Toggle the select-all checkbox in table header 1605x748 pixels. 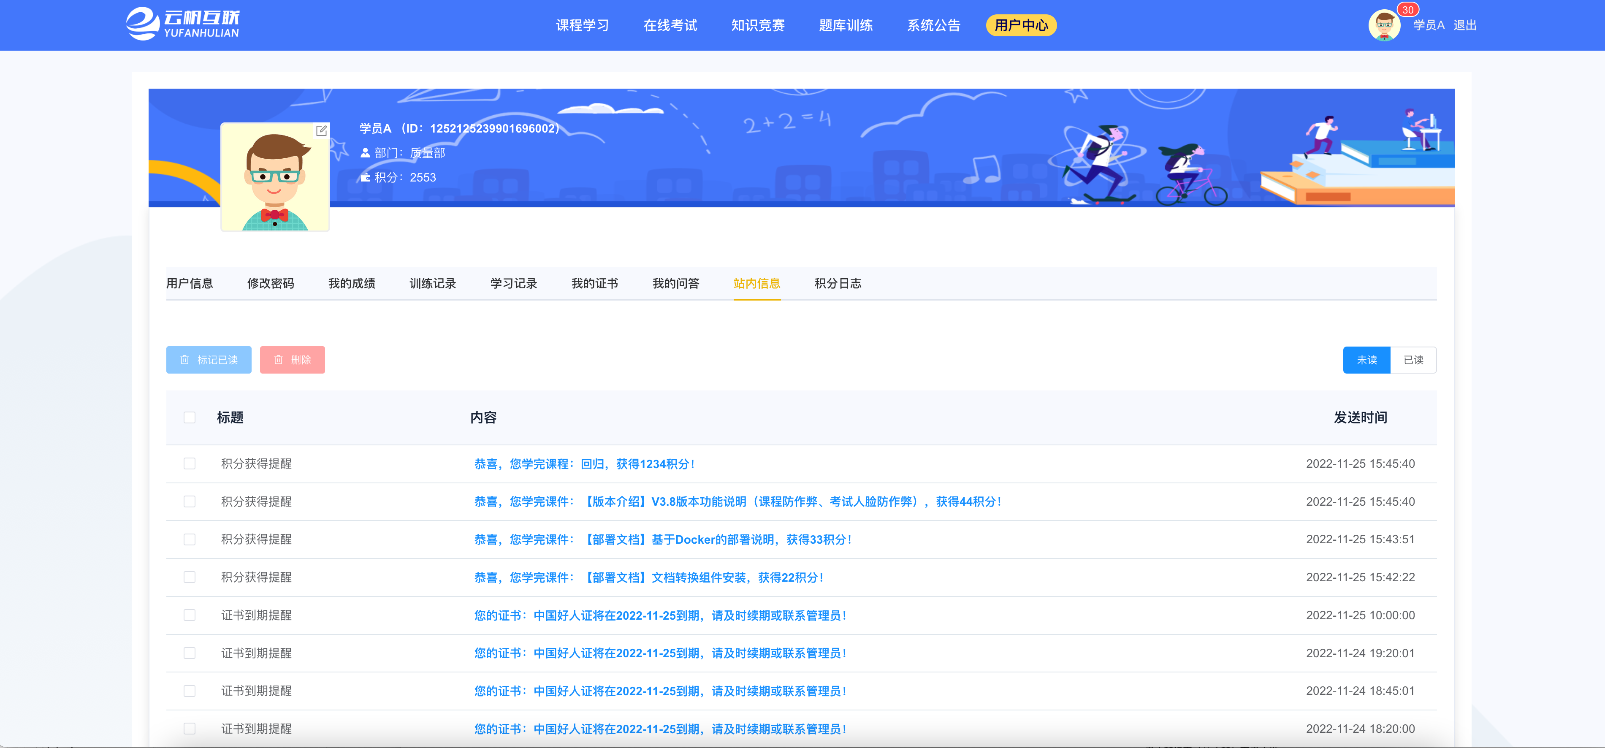(190, 417)
